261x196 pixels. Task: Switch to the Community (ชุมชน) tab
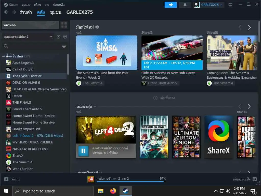[56, 12]
